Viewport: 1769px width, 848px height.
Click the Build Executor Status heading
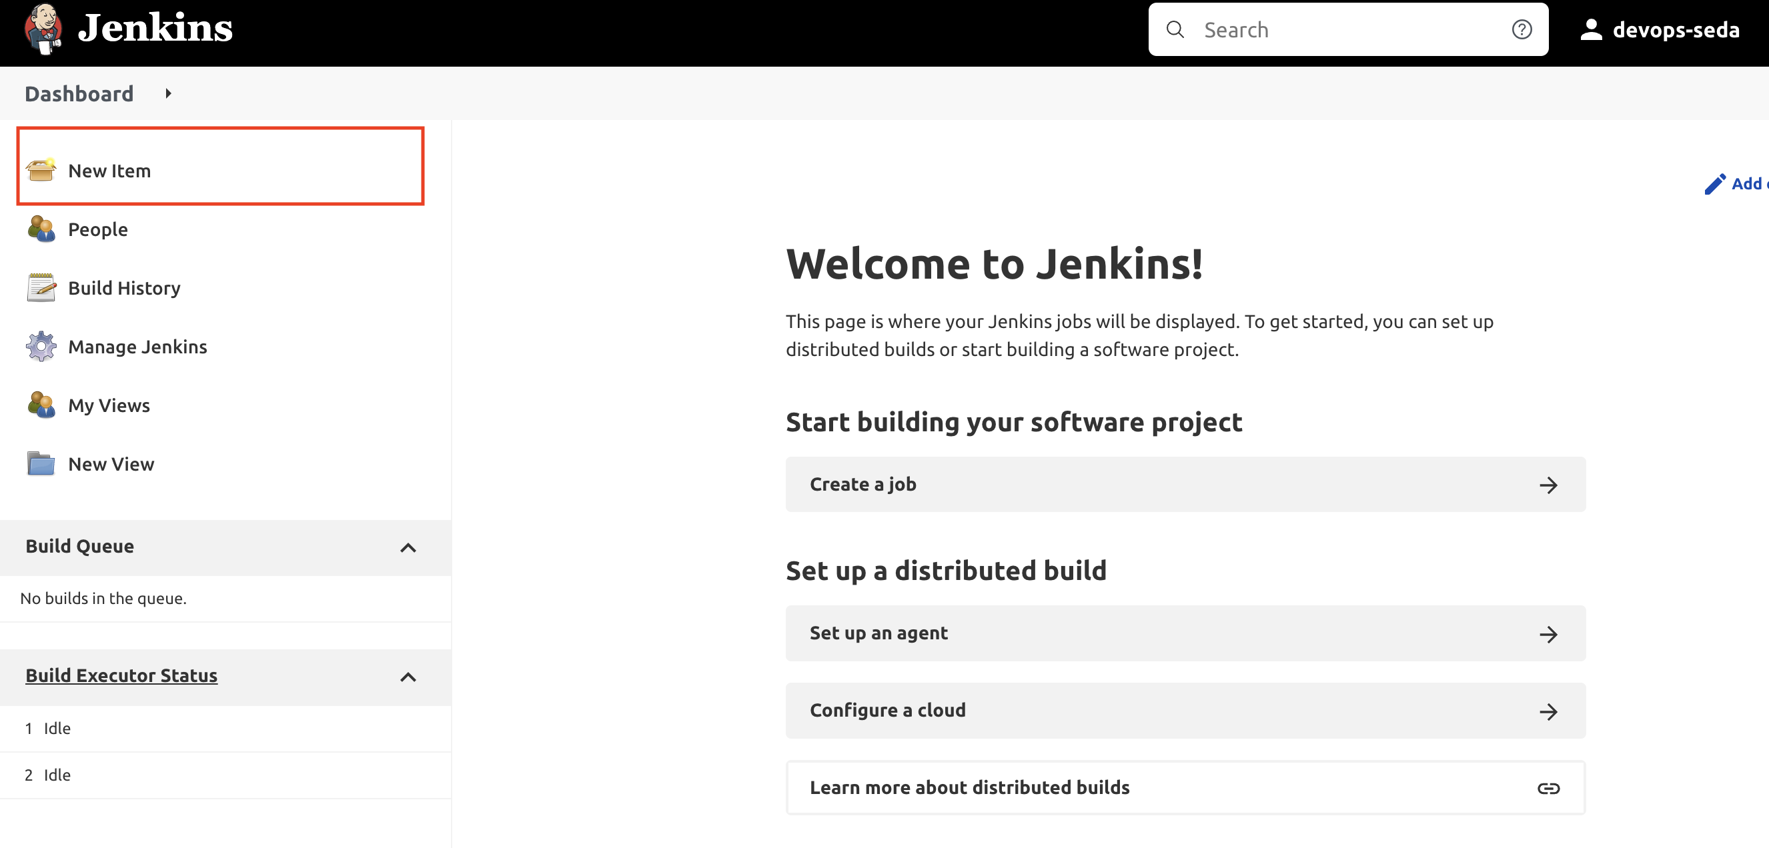coord(121,675)
